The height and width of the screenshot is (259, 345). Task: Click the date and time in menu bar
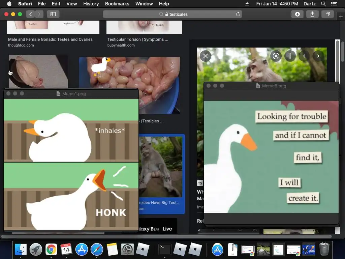tap(277, 4)
